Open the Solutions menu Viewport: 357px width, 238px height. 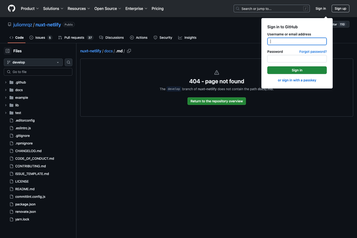(53, 8)
